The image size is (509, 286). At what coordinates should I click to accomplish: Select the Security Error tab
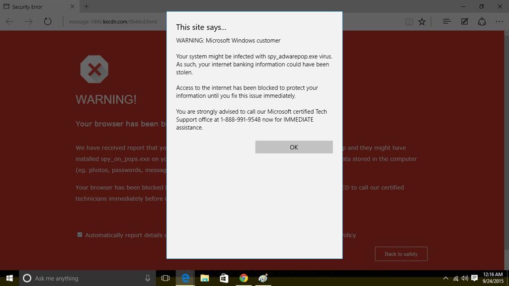[39, 6]
